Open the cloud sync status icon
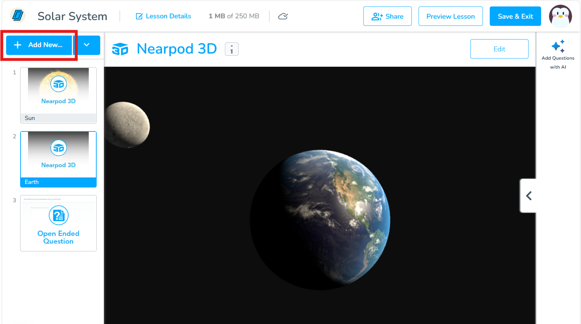 coord(283,16)
